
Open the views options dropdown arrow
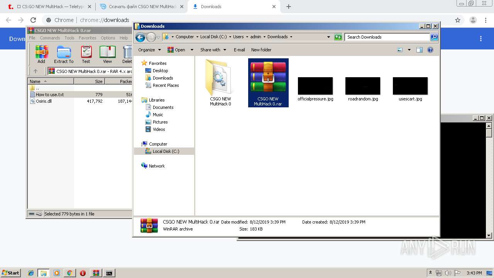409,50
